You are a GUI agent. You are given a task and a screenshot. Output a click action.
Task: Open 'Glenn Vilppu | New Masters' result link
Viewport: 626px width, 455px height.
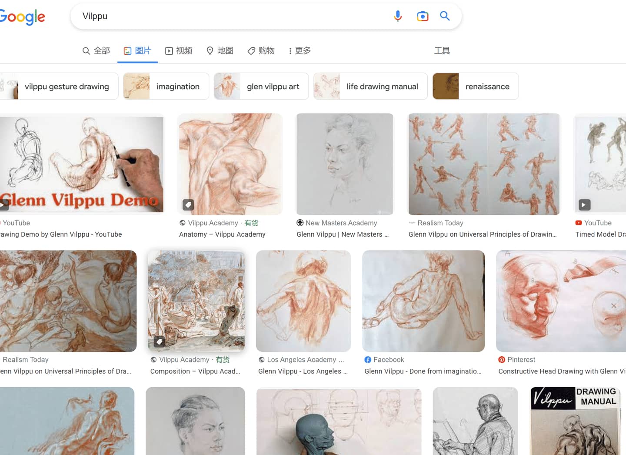click(x=343, y=234)
